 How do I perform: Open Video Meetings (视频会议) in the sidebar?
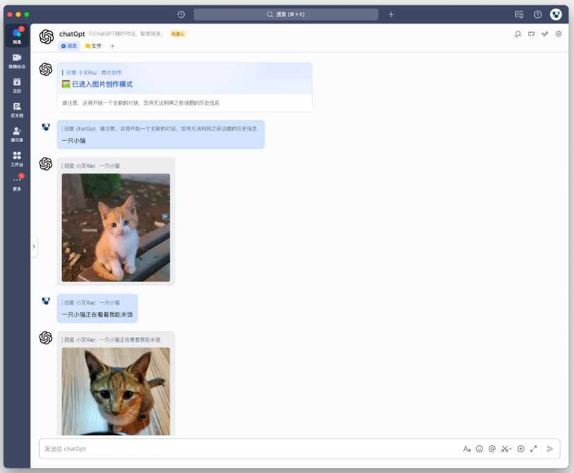17,60
